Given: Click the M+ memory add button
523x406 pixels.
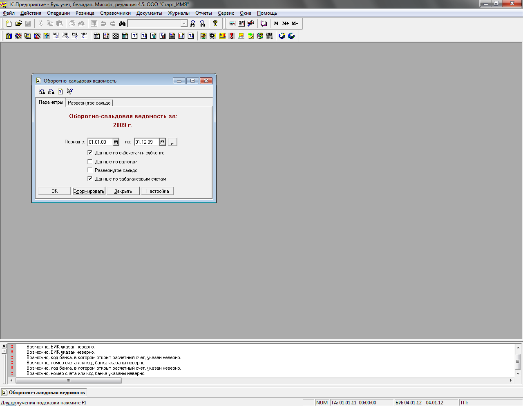Looking at the screenshot, I should click(x=286, y=24).
